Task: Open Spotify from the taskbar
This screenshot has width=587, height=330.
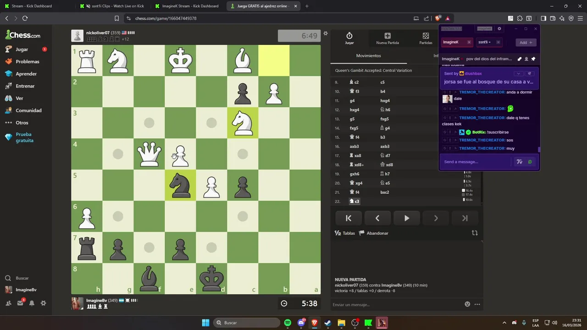Action: point(288,323)
